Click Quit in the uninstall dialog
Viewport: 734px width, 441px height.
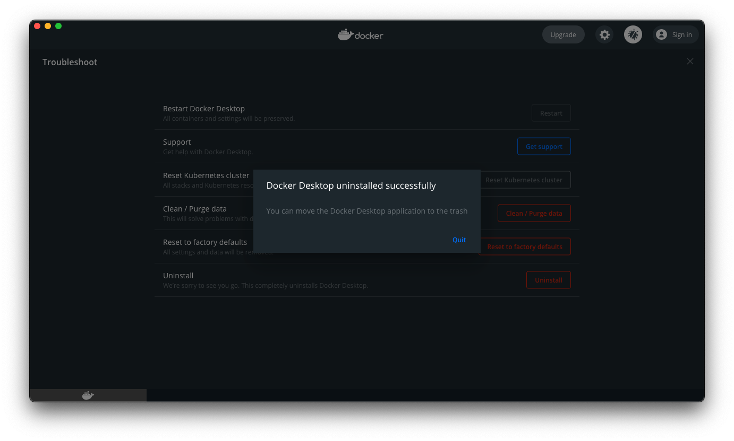click(x=459, y=240)
